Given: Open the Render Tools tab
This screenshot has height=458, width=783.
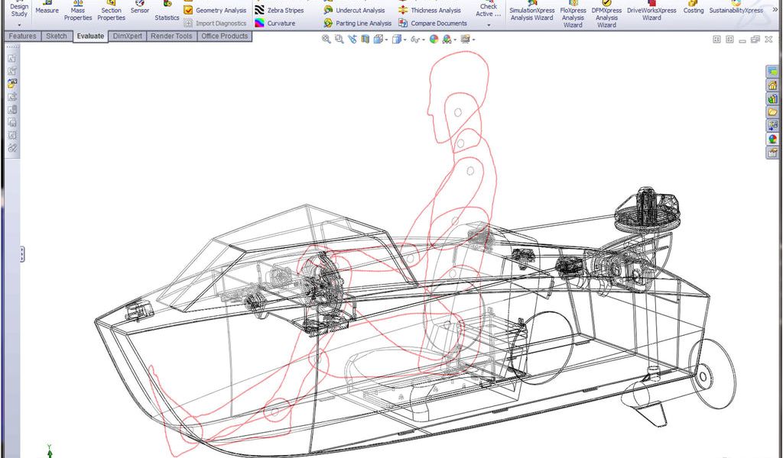Looking at the screenshot, I should [x=171, y=36].
